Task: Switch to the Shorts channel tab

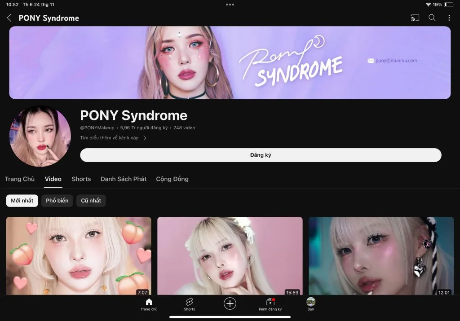Action: pyautogui.click(x=81, y=179)
